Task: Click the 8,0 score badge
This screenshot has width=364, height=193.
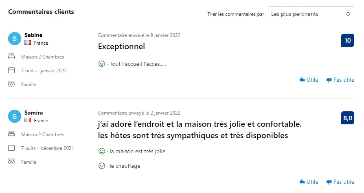Action: tap(347, 118)
